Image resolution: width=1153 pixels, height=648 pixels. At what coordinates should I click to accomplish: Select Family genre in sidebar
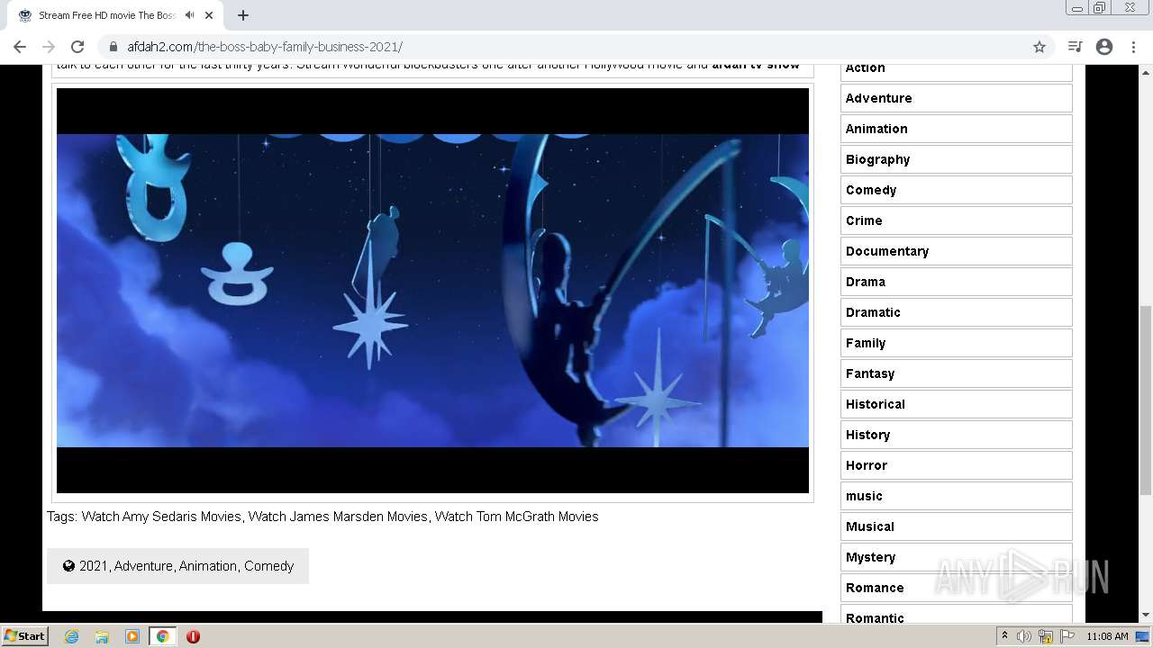(x=957, y=343)
